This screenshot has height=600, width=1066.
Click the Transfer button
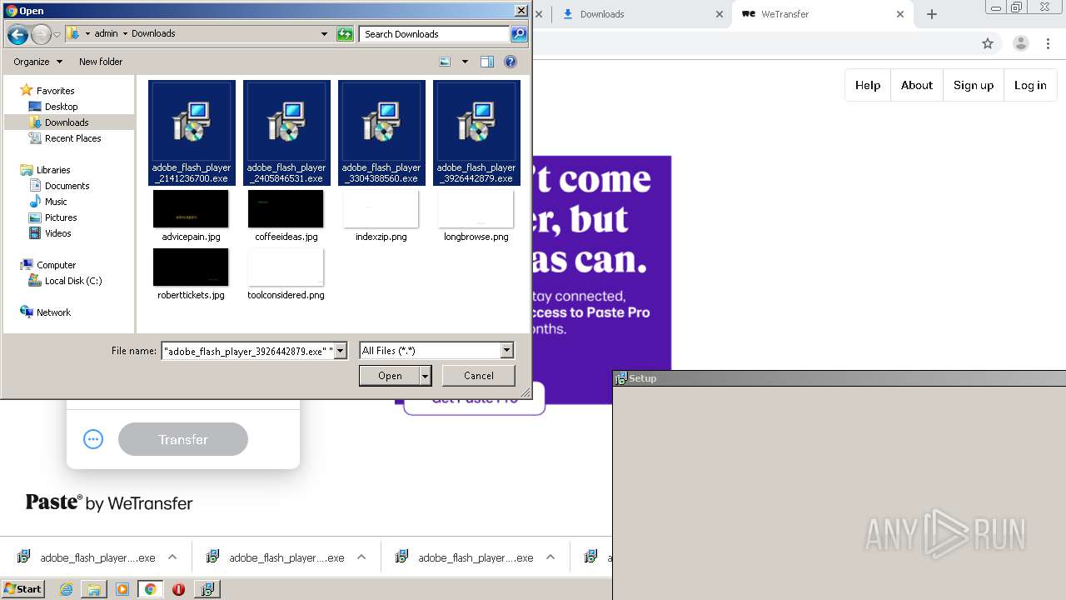click(183, 439)
